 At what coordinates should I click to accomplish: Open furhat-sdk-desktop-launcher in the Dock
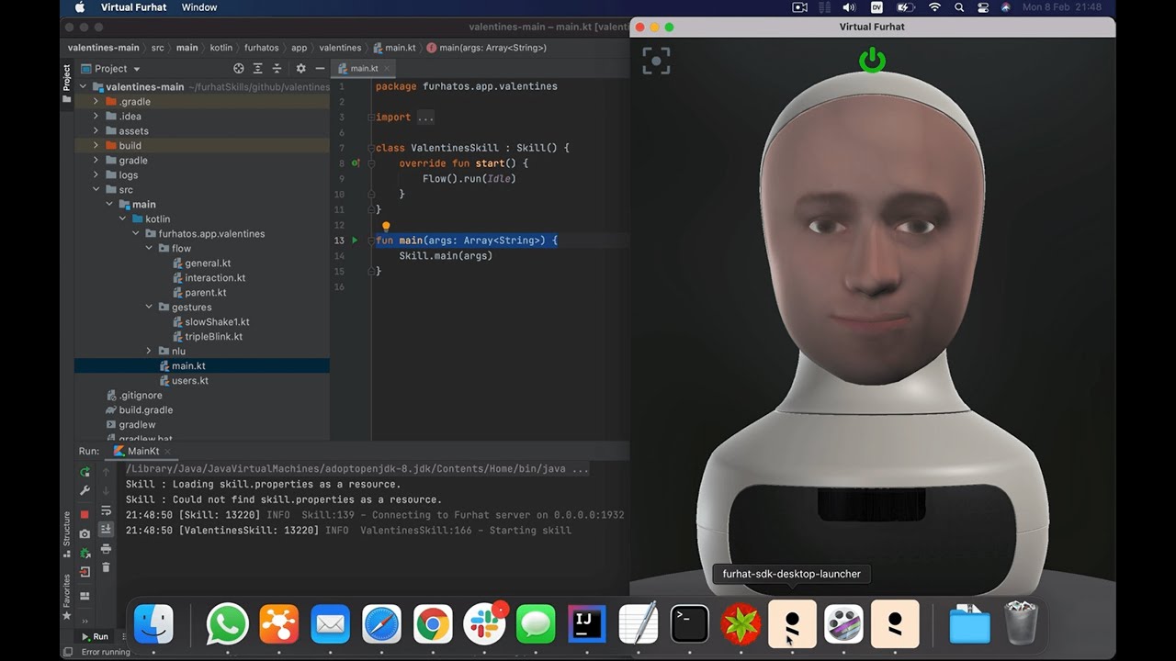(792, 624)
